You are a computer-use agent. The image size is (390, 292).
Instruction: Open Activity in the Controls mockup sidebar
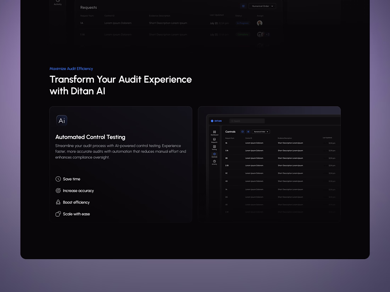214,162
